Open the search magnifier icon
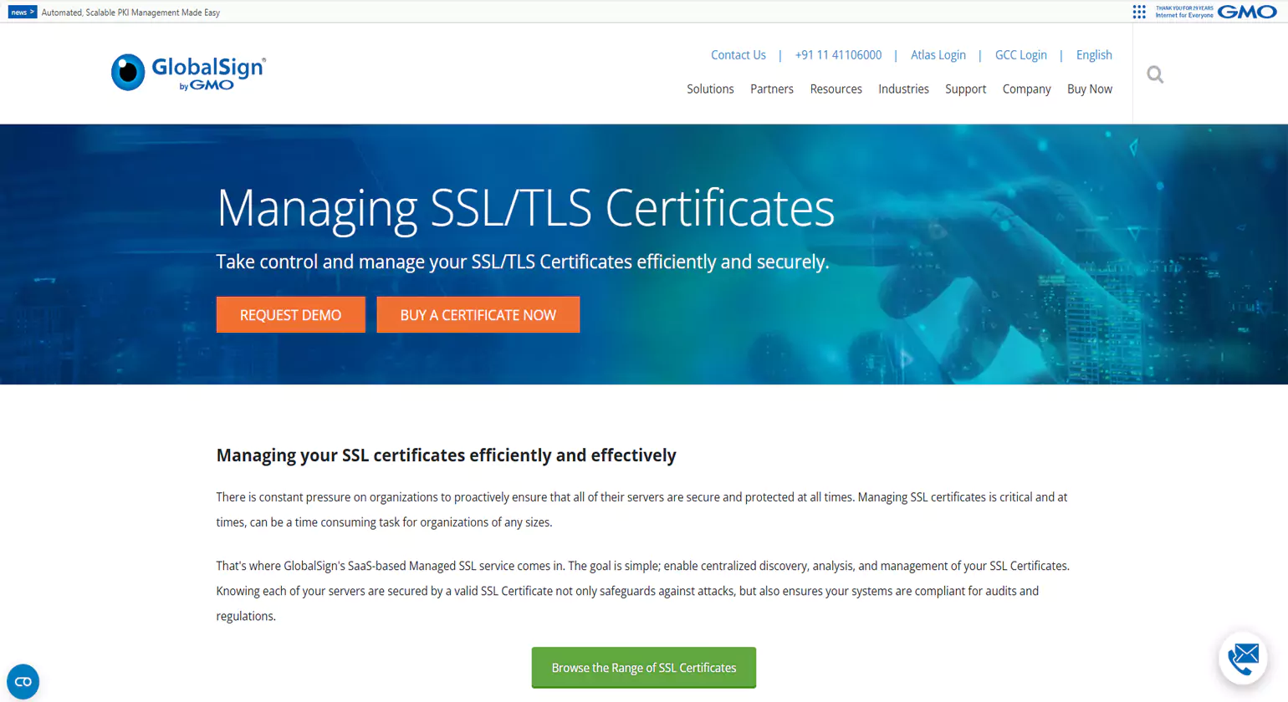Screen dimensions: 1288x702 coord(1155,75)
